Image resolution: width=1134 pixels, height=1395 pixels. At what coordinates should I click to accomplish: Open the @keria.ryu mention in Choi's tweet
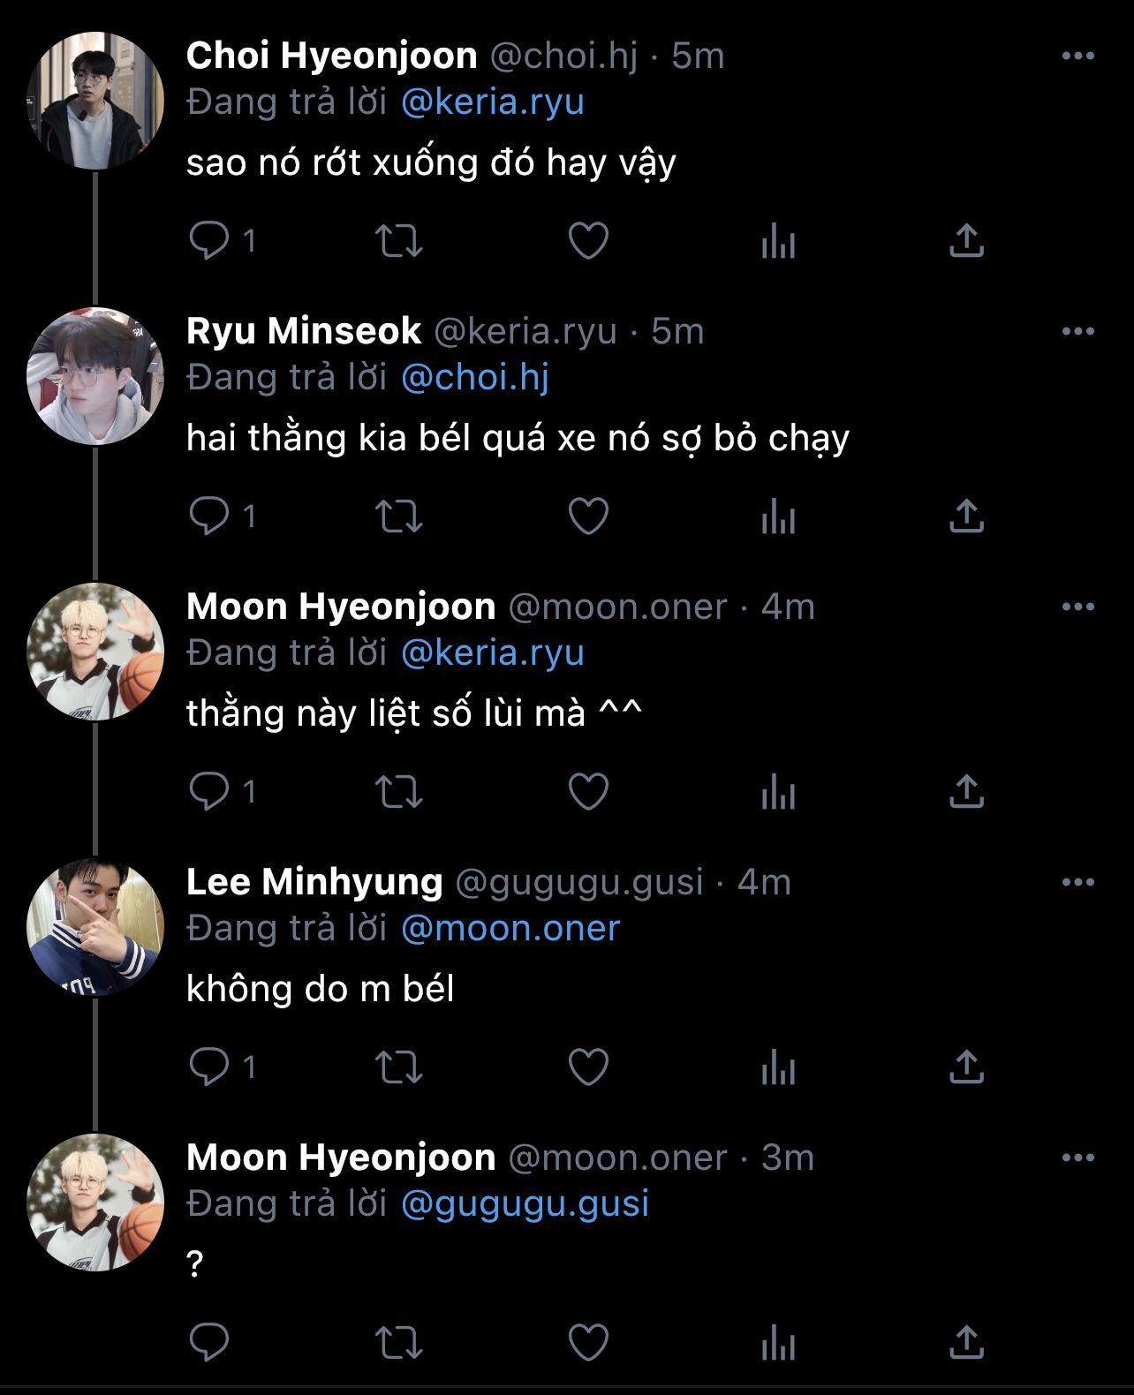coord(492,102)
